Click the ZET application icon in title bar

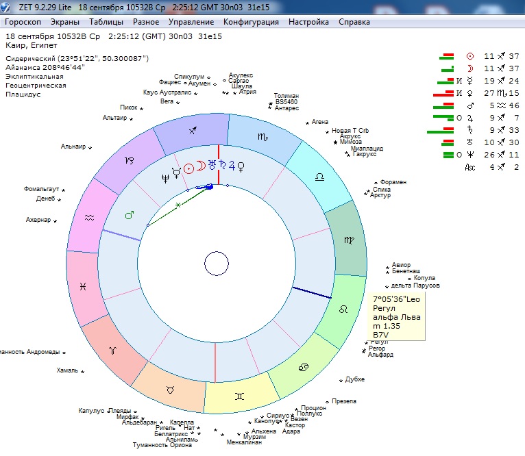click(x=8, y=7)
